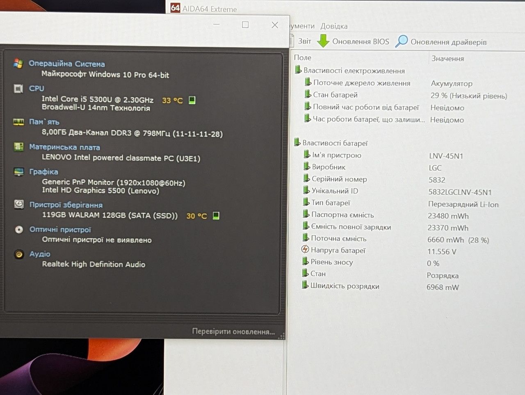Click the Перевірити оновлення link
Viewport: 525px width, 395px height.
233,331
